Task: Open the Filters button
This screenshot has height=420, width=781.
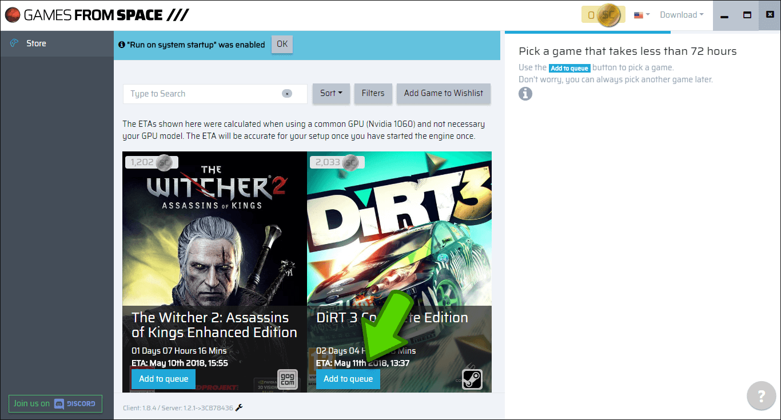Action: coord(373,93)
